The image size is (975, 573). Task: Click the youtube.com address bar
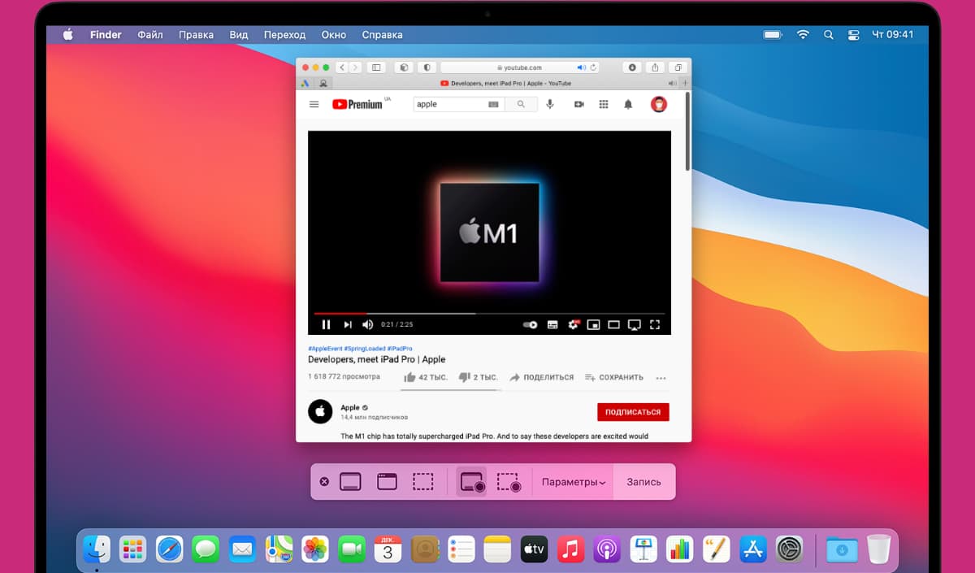[521, 67]
